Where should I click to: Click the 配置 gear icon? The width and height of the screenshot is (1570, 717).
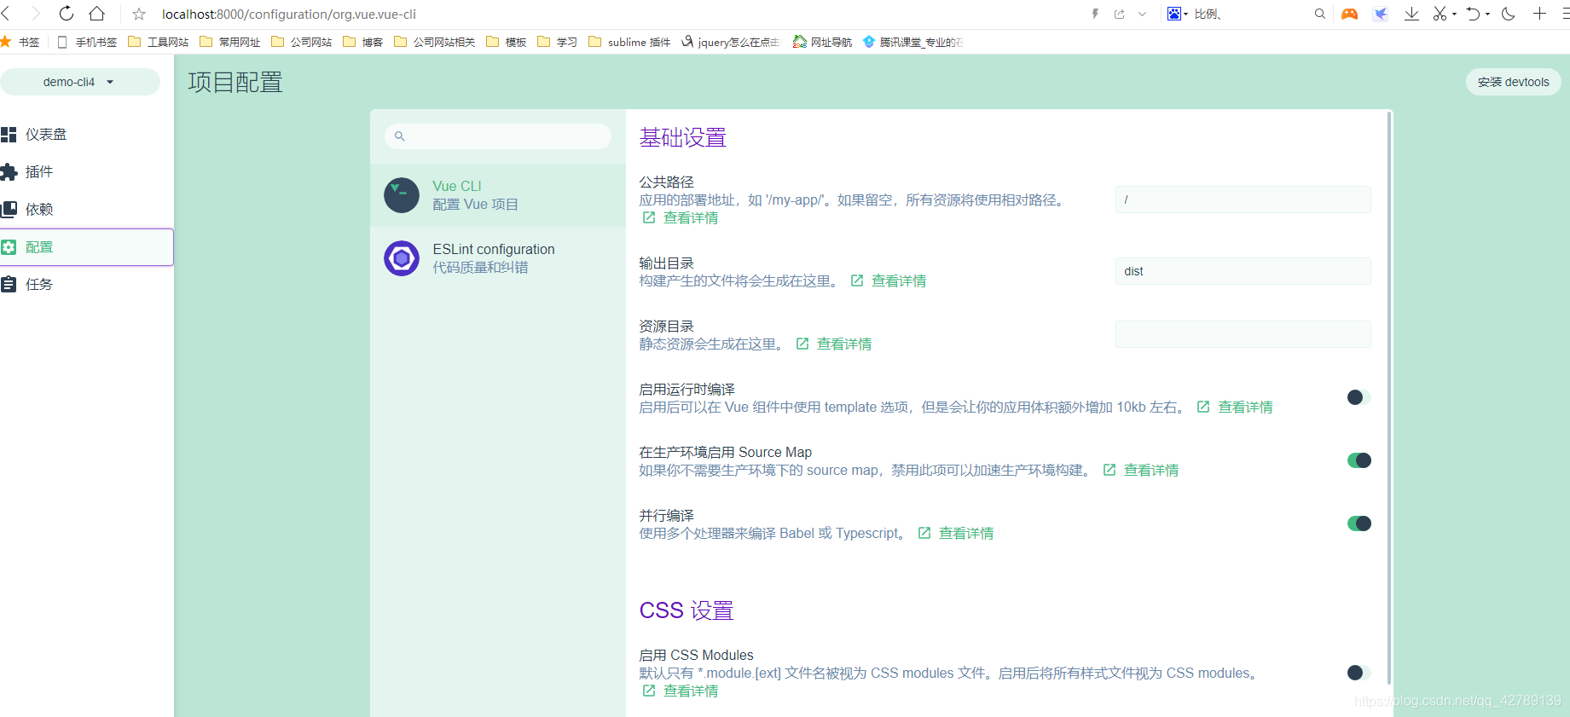(9, 247)
